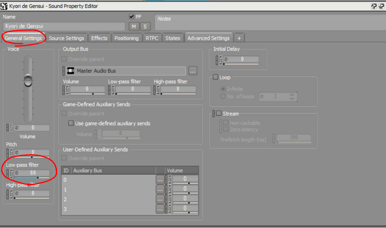Click the Voice Volume fader knob
386x228 pixels.
[x=28, y=80]
